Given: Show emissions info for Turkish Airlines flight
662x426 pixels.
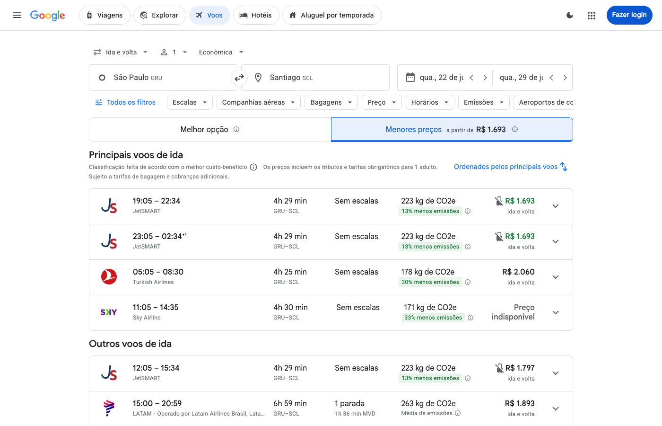Looking at the screenshot, I should (468, 282).
